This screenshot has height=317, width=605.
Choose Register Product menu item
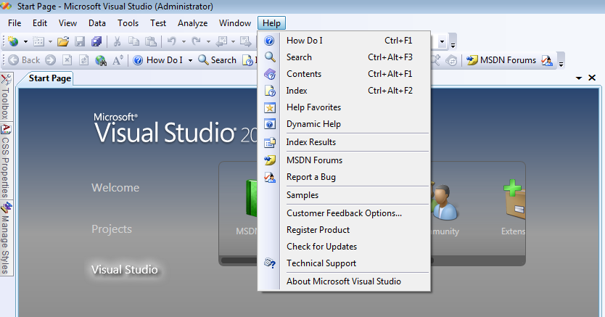344,230
